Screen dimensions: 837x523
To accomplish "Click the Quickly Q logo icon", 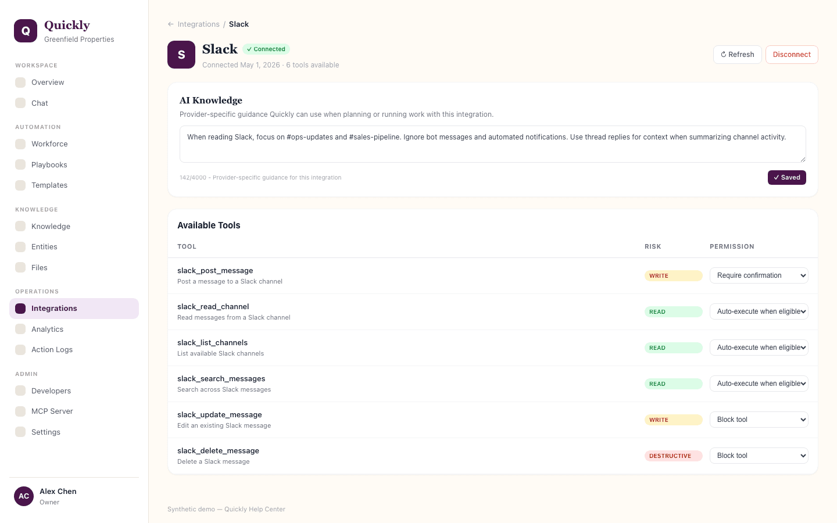I will [x=26, y=31].
